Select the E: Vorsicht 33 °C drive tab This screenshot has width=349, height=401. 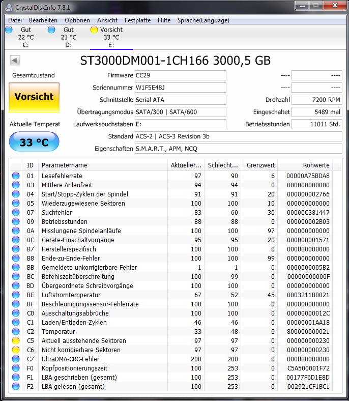[111, 37]
